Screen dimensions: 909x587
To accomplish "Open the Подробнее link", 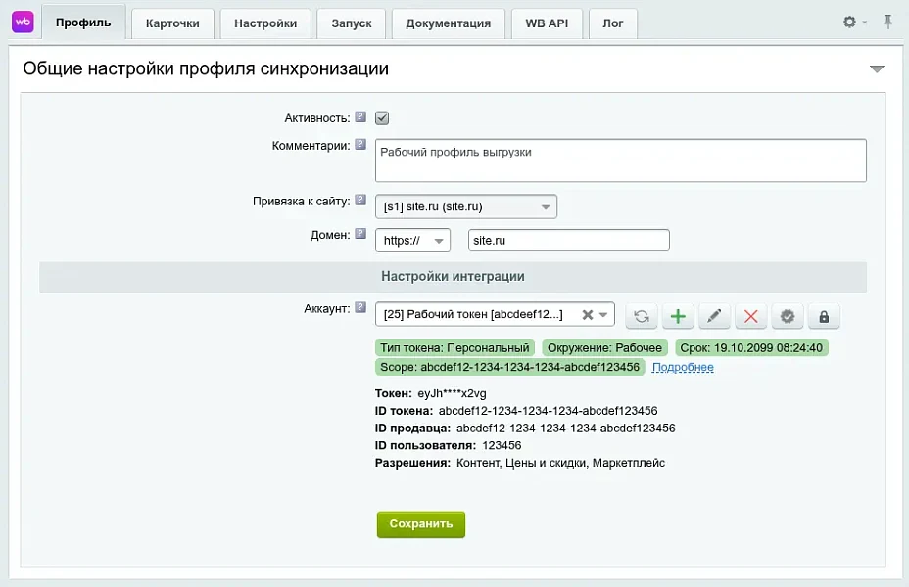I will coord(683,367).
